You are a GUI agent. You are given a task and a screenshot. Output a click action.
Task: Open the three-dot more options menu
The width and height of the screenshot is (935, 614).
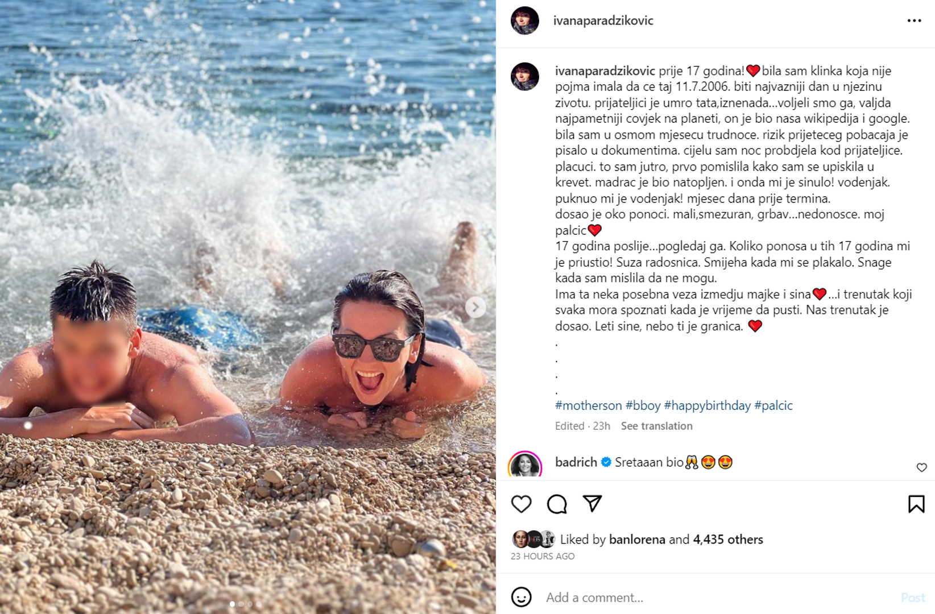(914, 20)
